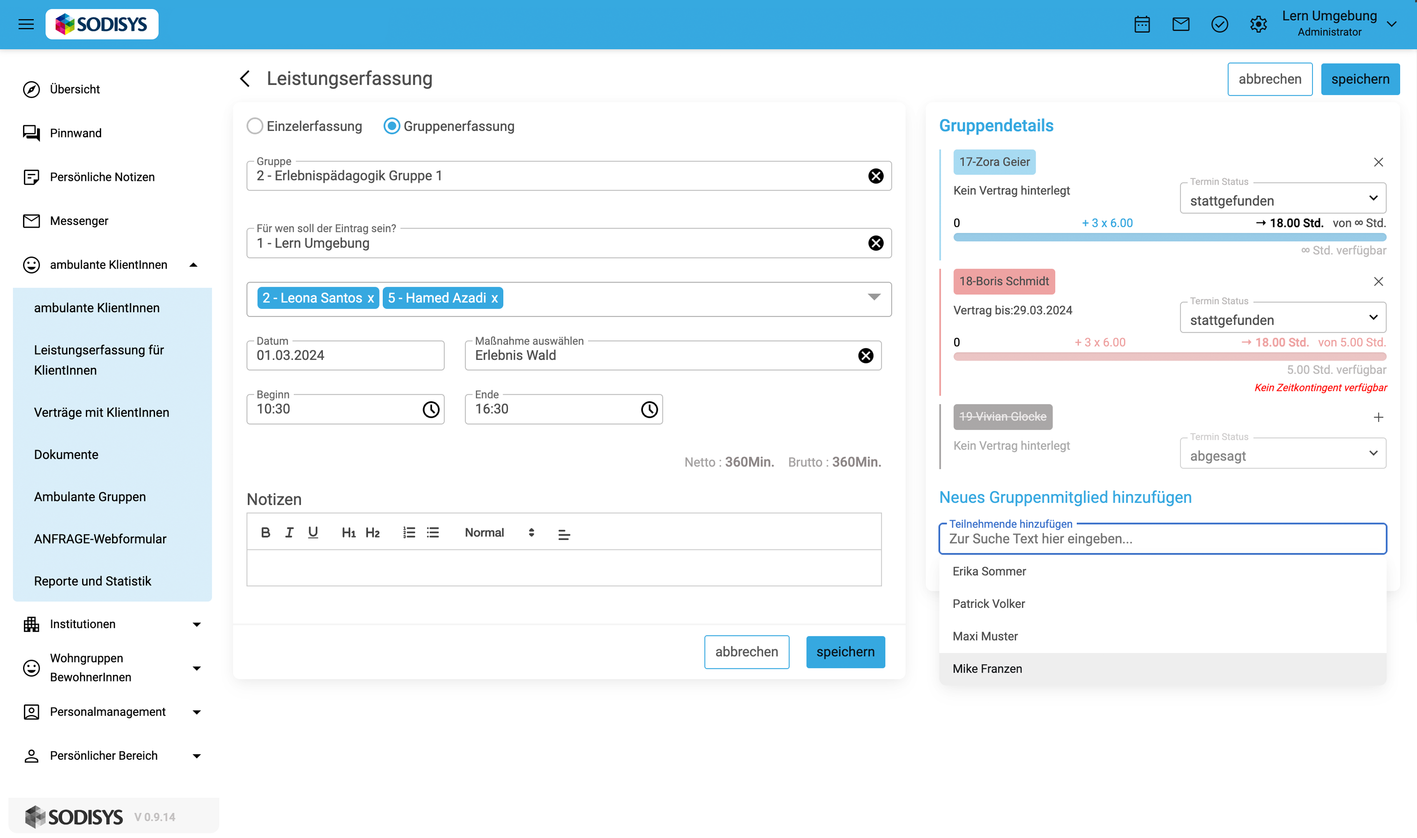The image size is (1417, 838).
Task: Toggle bold formatting in Notizen
Action: (265, 532)
